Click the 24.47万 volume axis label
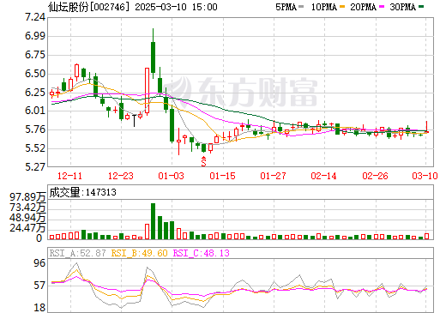446x313 pixels. coord(27,228)
